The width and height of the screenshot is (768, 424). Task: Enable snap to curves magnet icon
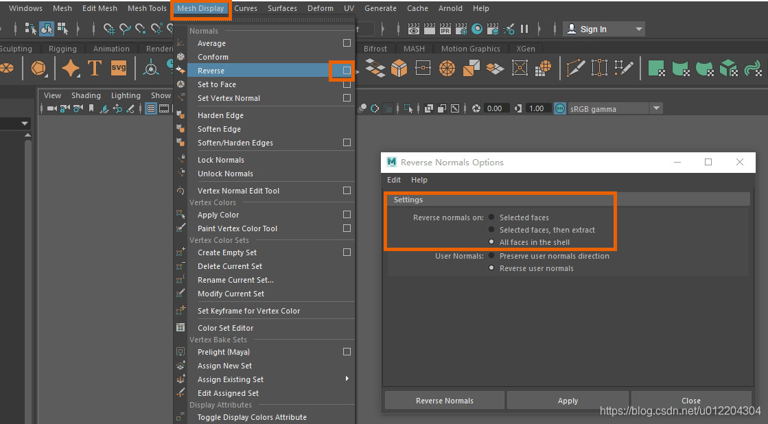tap(124, 30)
